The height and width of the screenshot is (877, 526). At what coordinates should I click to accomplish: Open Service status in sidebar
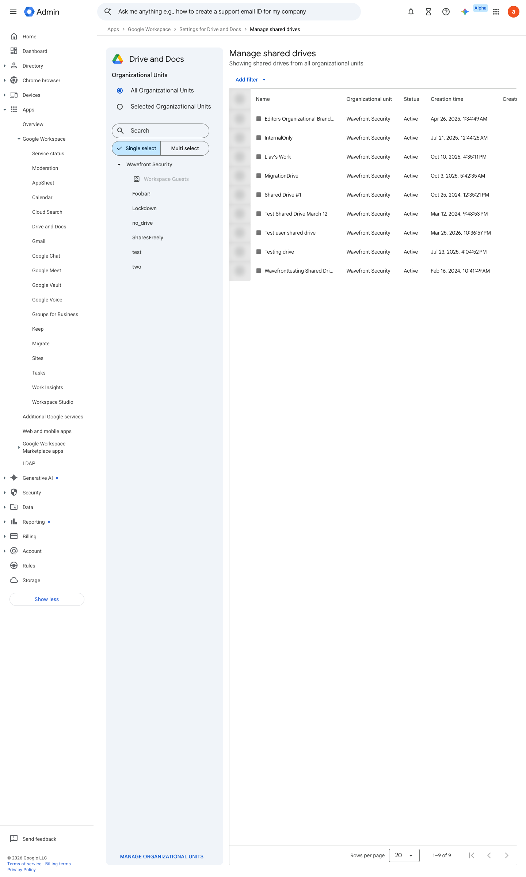click(x=48, y=153)
